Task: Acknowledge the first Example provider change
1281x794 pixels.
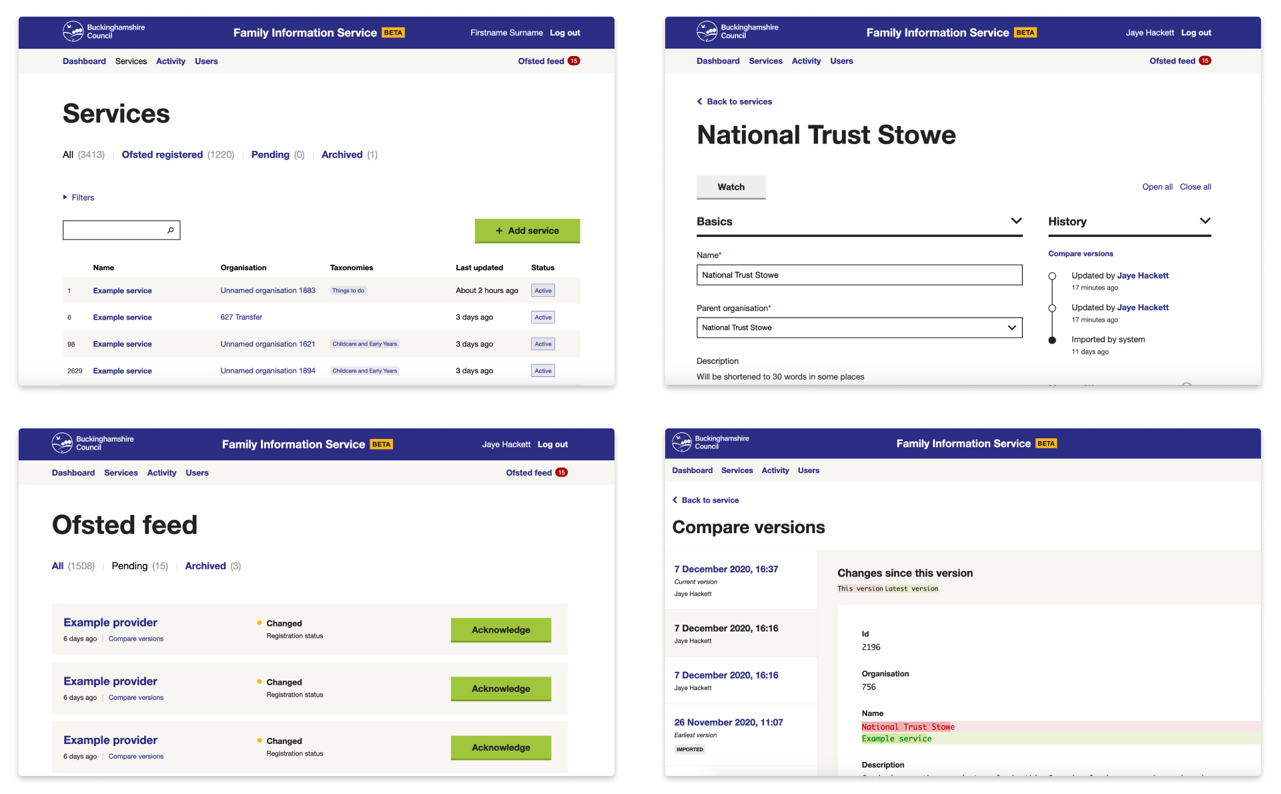Action: pos(500,630)
